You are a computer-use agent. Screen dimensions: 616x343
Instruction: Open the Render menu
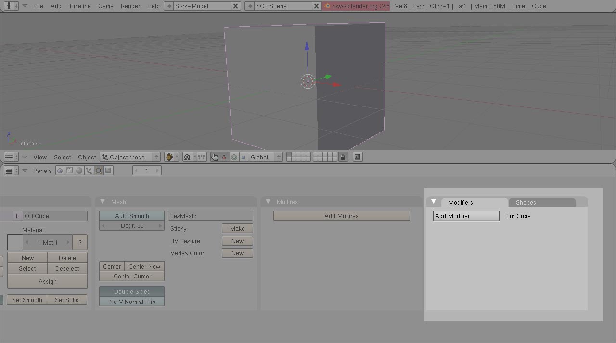pyautogui.click(x=130, y=6)
